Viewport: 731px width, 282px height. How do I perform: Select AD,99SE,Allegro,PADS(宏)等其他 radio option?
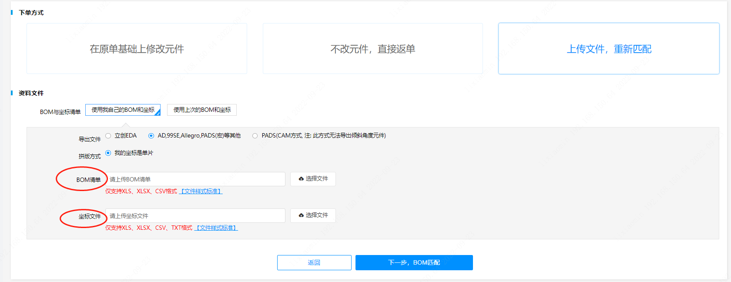151,136
